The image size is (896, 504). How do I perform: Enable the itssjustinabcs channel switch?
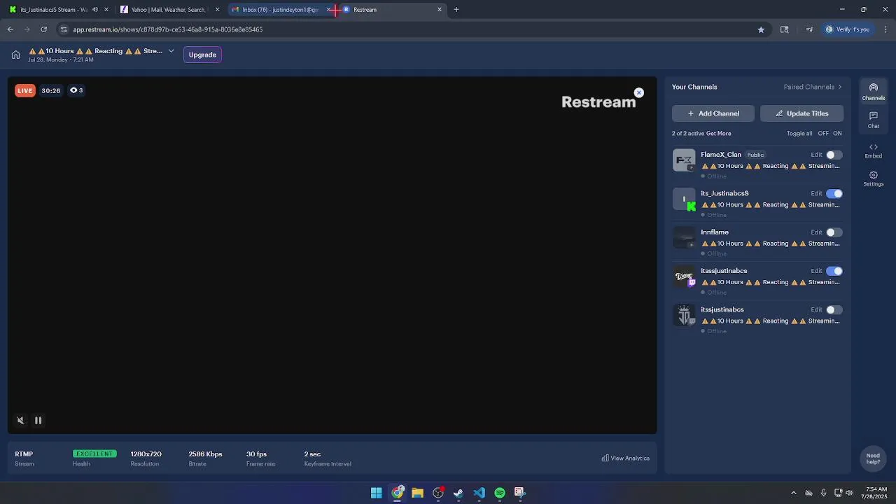coord(834,309)
